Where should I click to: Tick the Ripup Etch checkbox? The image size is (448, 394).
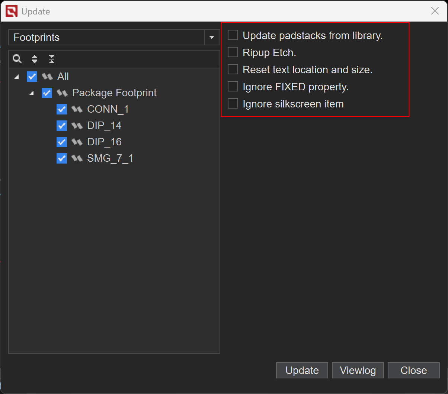(x=233, y=52)
